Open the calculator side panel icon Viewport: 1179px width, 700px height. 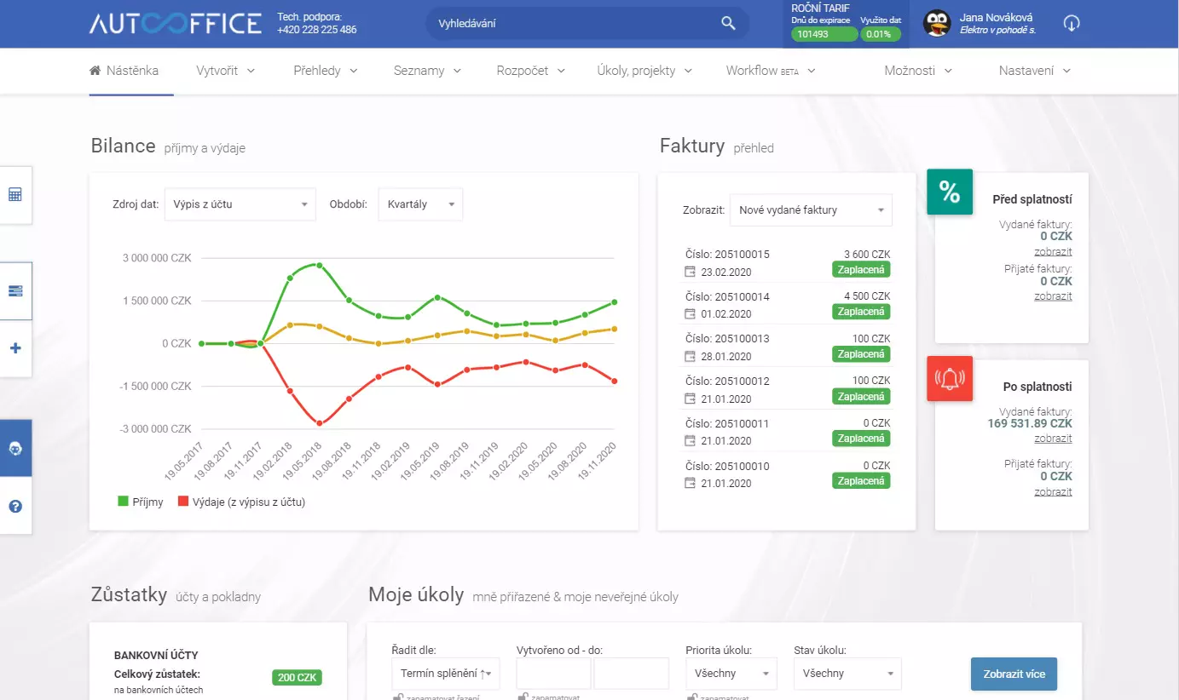point(15,195)
